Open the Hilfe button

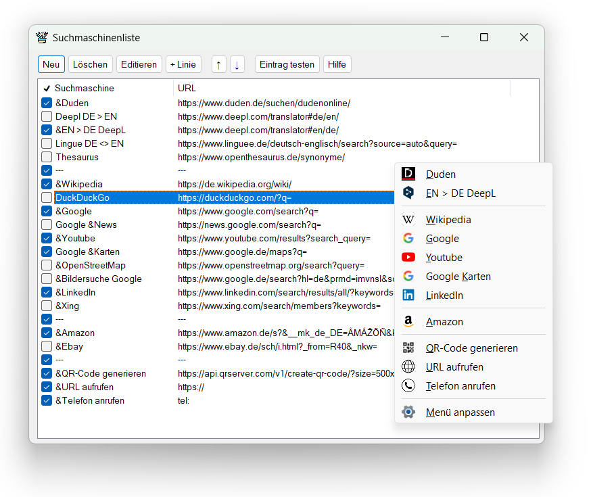[x=337, y=65]
